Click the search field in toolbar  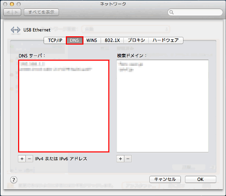tap(195, 12)
